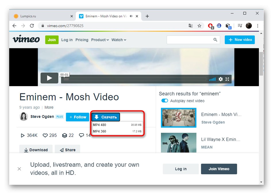This screenshot has width=273, height=194.
Task: Choose MP4 360 download option
Action: [x=117, y=131]
